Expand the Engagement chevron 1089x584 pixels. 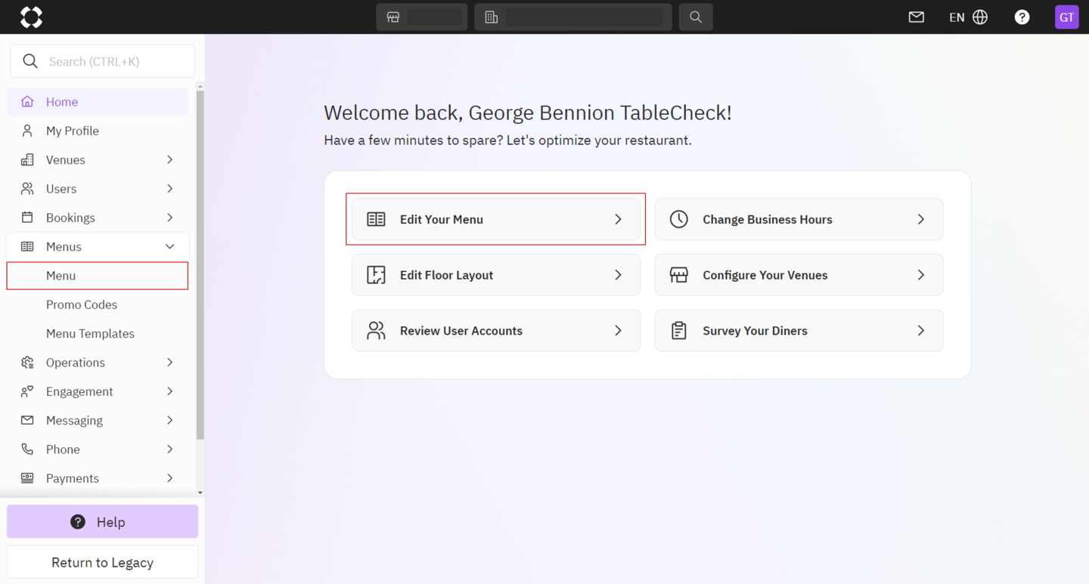click(169, 391)
